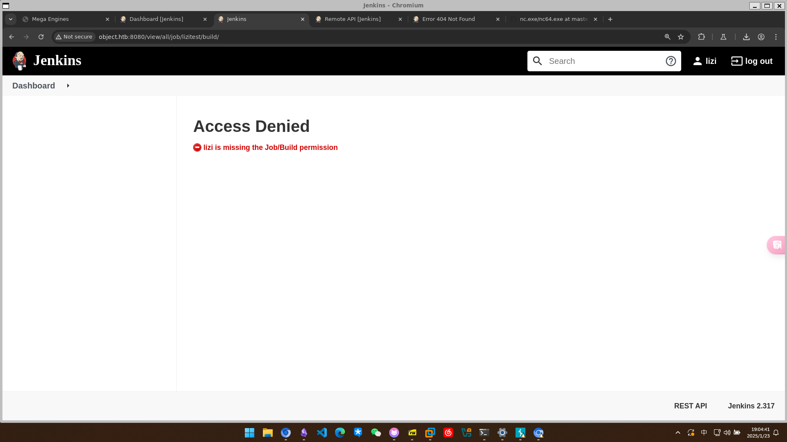Open the REST API footer link
The height and width of the screenshot is (442, 787).
(690, 406)
